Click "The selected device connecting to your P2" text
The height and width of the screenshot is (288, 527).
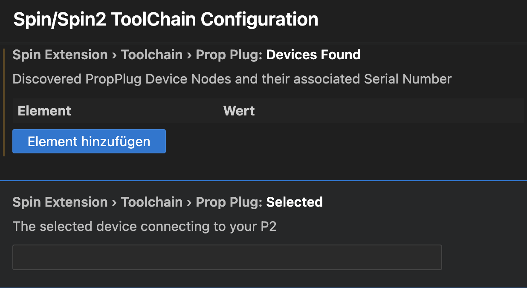145,226
